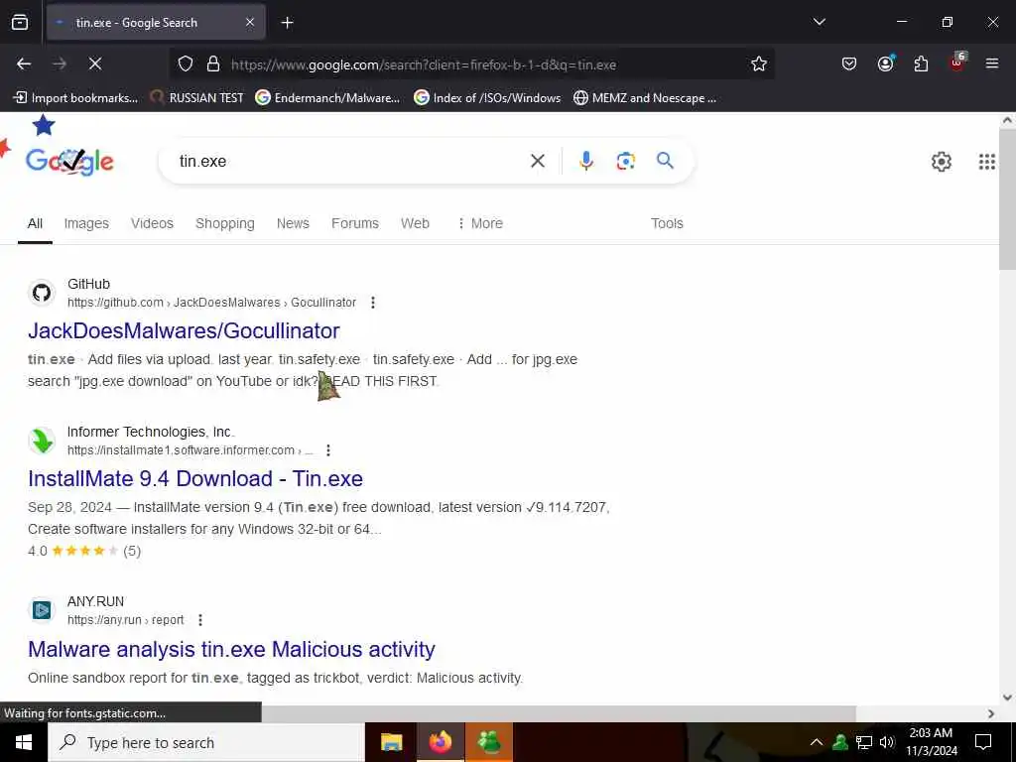
Task: Switch to Web tab
Action: pyautogui.click(x=415, y=223)
